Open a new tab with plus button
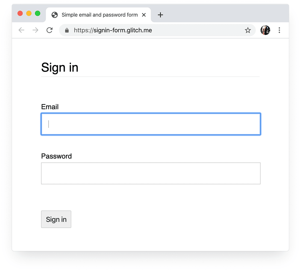This screenshot has height=271, width=301. (160, 15)
